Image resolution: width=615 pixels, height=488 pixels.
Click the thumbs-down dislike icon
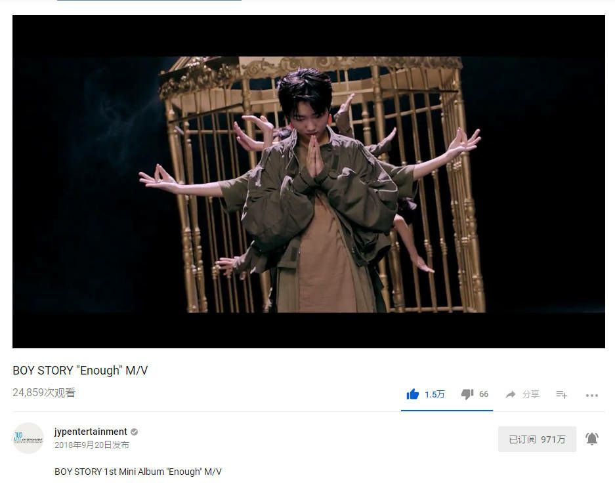click(467, 394)
